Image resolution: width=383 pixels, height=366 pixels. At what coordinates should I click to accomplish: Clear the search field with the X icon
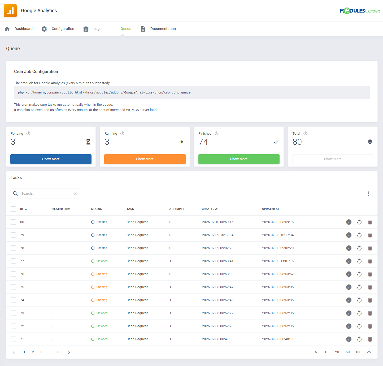75,193
